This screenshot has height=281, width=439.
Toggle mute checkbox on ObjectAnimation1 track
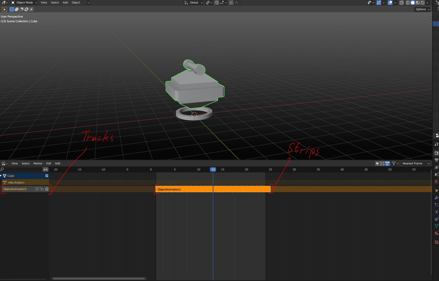point(37,189)
